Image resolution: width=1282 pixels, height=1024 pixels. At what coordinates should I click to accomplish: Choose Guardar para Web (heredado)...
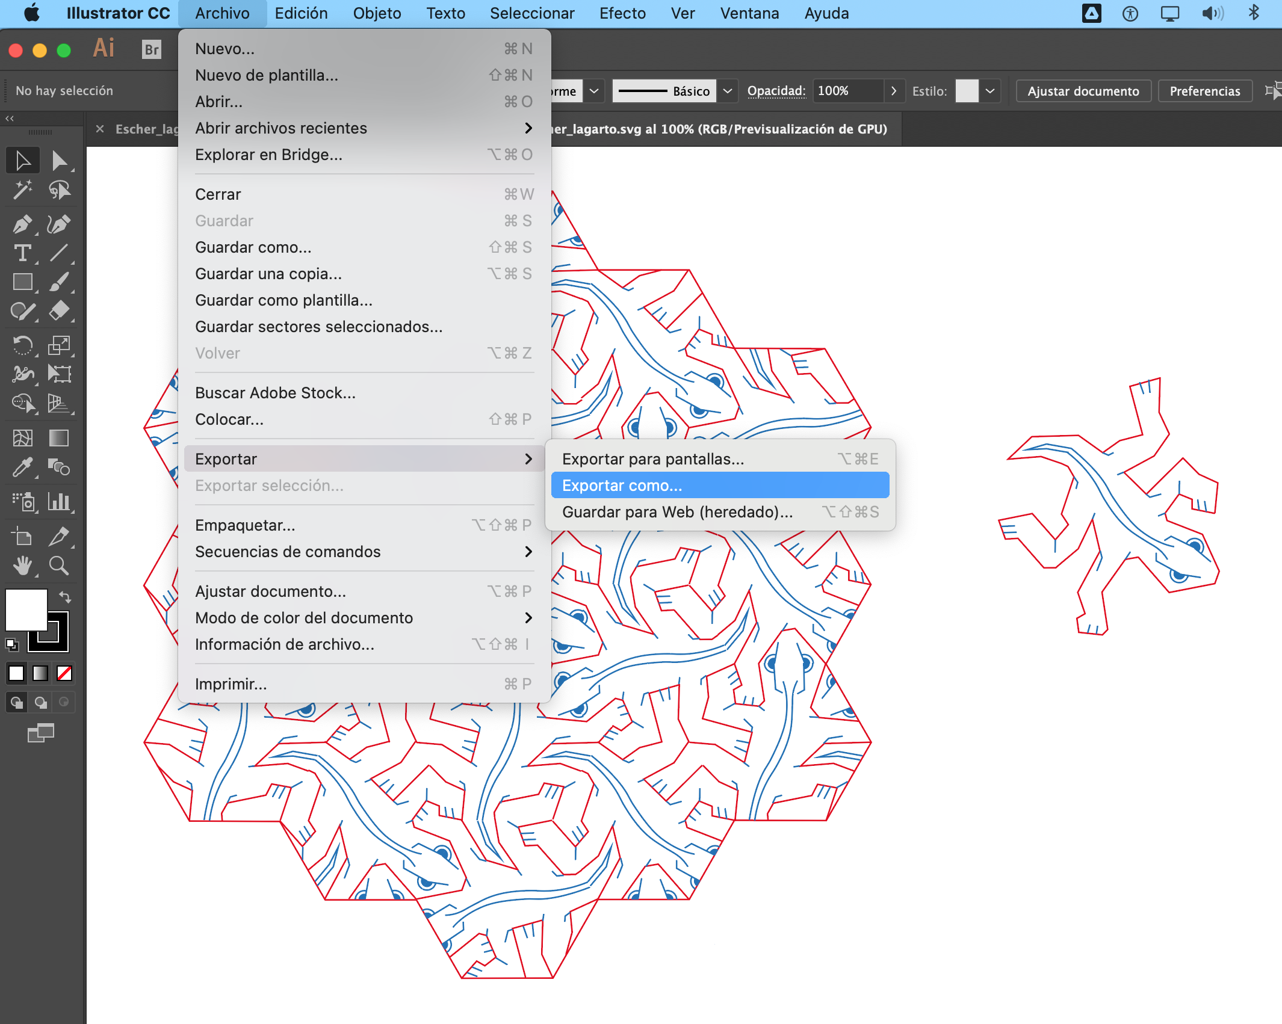click(x=720, y=512)
